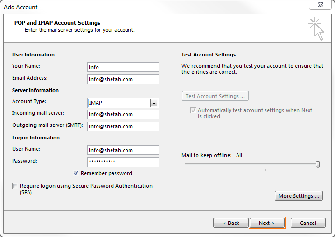Click inside the Password field

pyautogui.click(x=123, y=162)
